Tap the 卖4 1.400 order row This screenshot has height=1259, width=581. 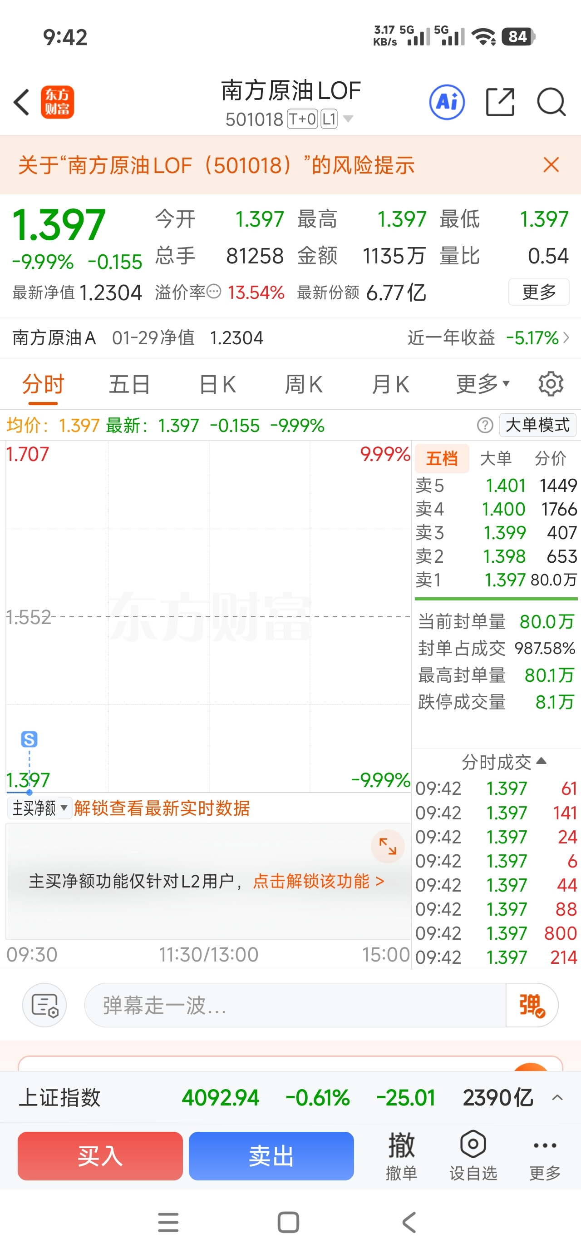click(x=496, y=509)
